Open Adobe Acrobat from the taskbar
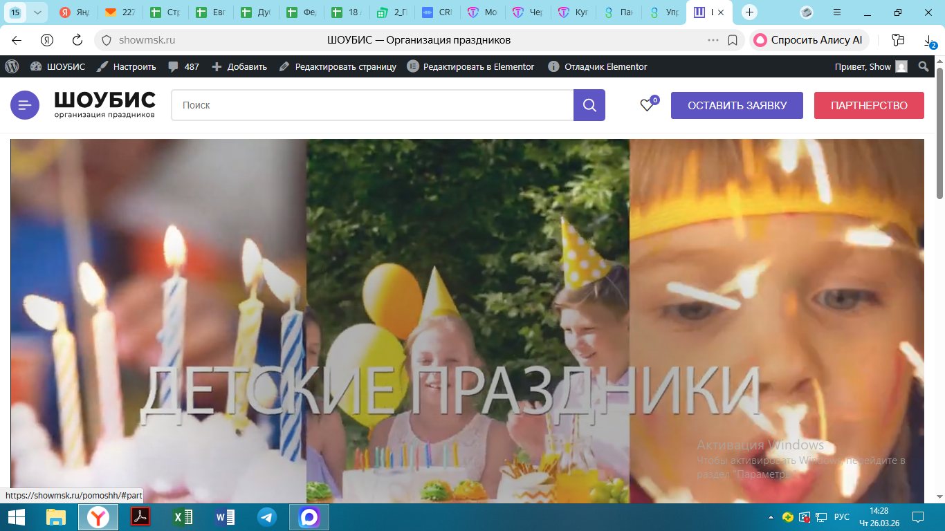Image resolution: width=945 pixels, height=531 pixels. 141,517
